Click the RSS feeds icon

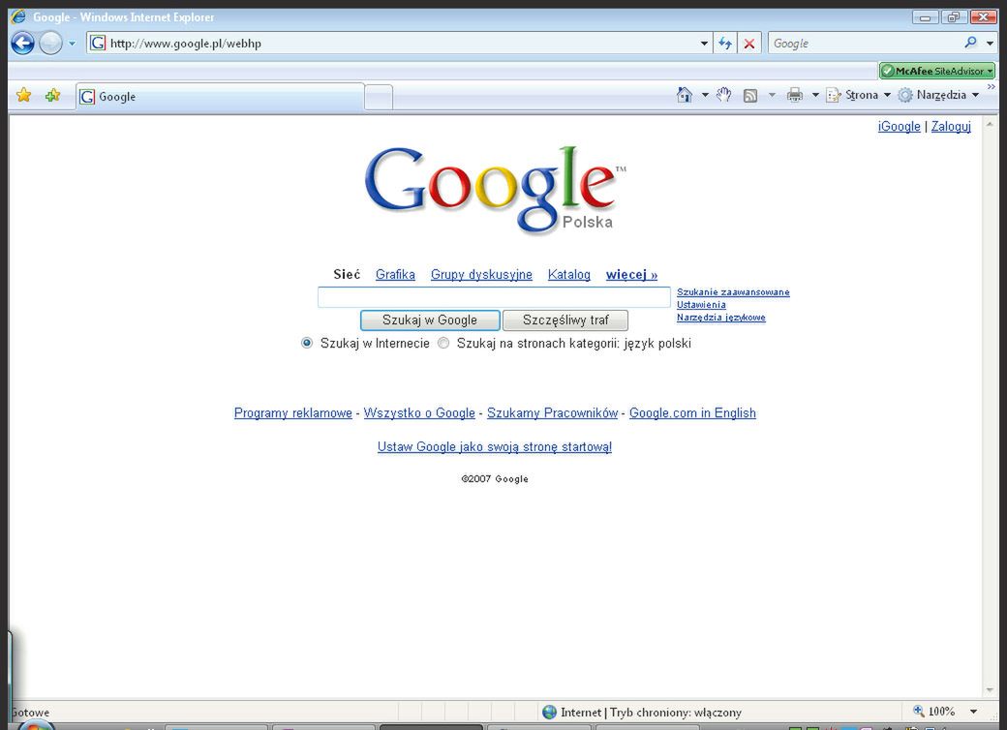tap(750, 96)
